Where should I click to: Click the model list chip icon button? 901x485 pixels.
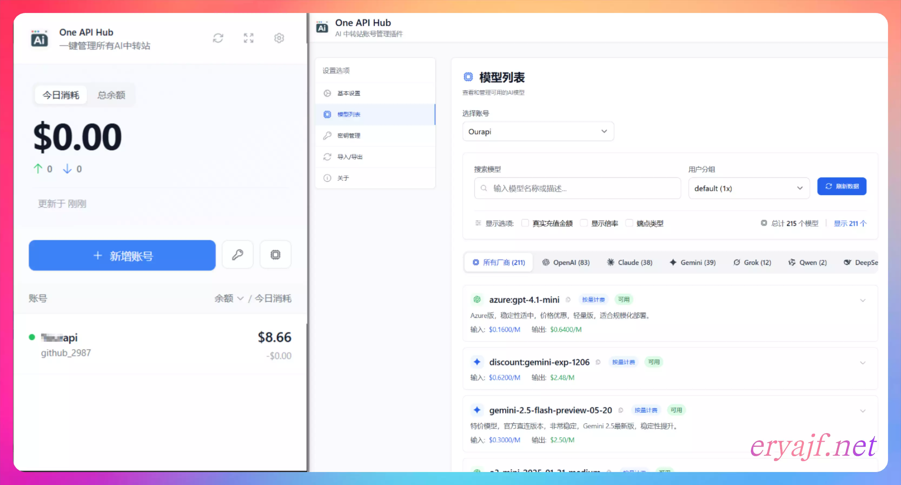[x=275, y=255]
